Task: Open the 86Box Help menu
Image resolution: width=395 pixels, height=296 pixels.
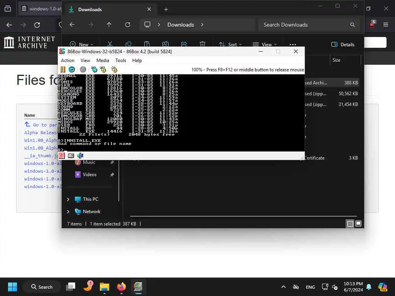Action: 137,61
